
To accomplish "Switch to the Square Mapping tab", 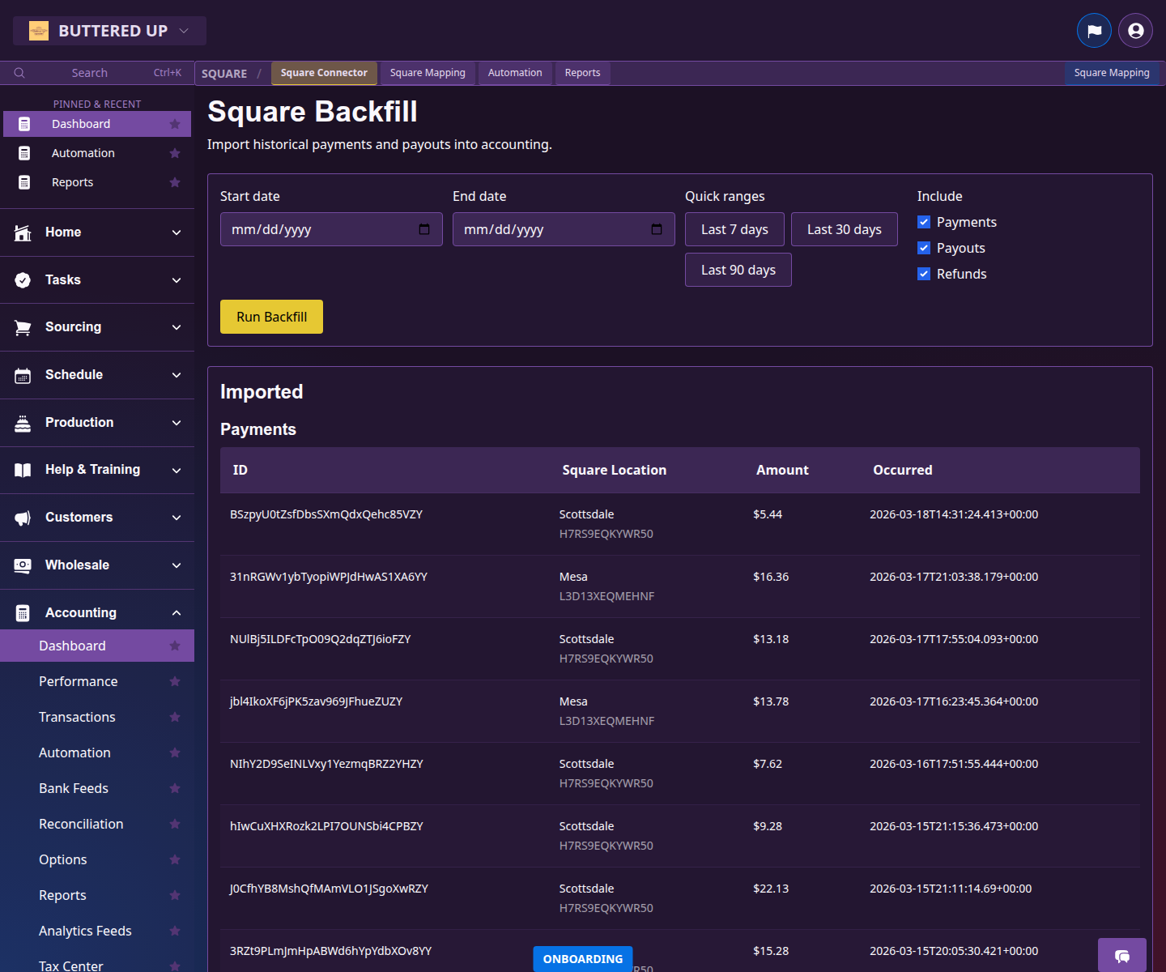I will click(x=428, y=73).
